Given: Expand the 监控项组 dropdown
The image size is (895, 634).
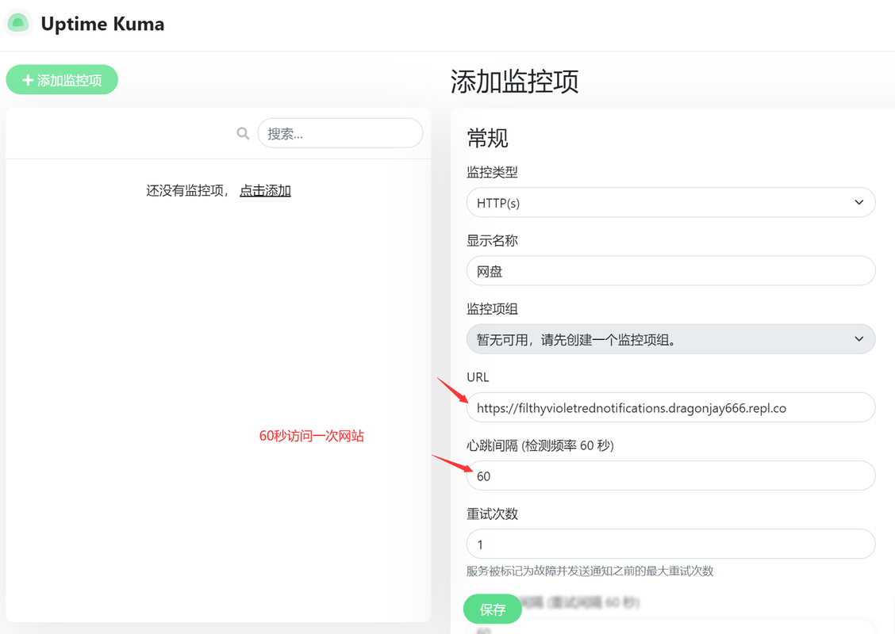Looking at the screenshot, I should point(670,339).
